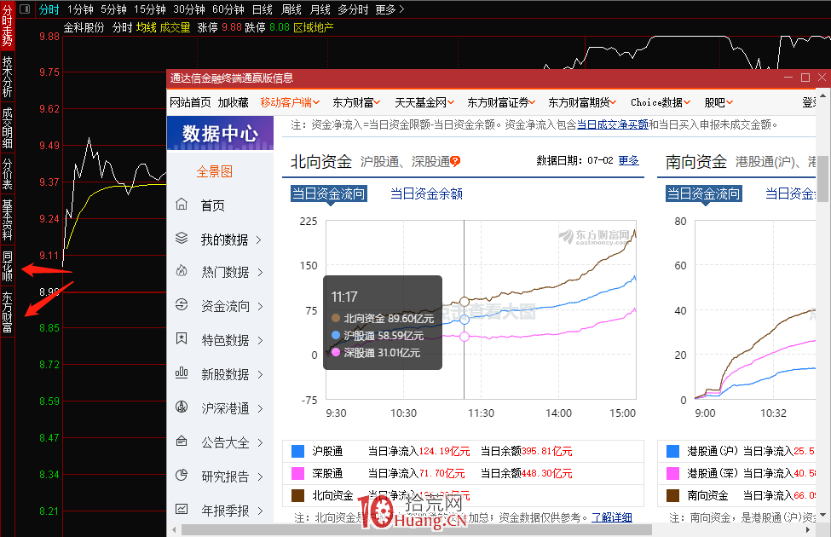
Task: Open the 同花顺 vertical side tab
Action: (x=8, y=266)
